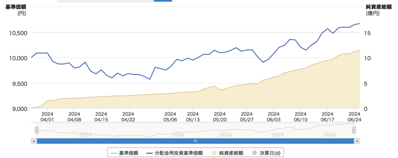Click the 基準価額 (円) left axis title
The height and width of the screenshot is (158, 398).
pyautogui.click(x=15, y=9)
